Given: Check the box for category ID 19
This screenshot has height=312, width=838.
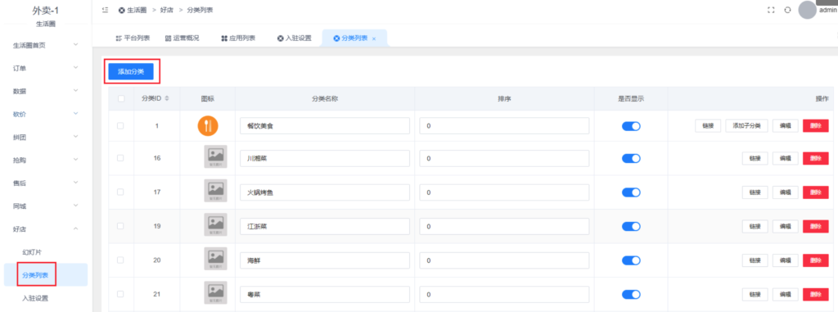Looking at the screenshot, I should [x=120, y=226].
